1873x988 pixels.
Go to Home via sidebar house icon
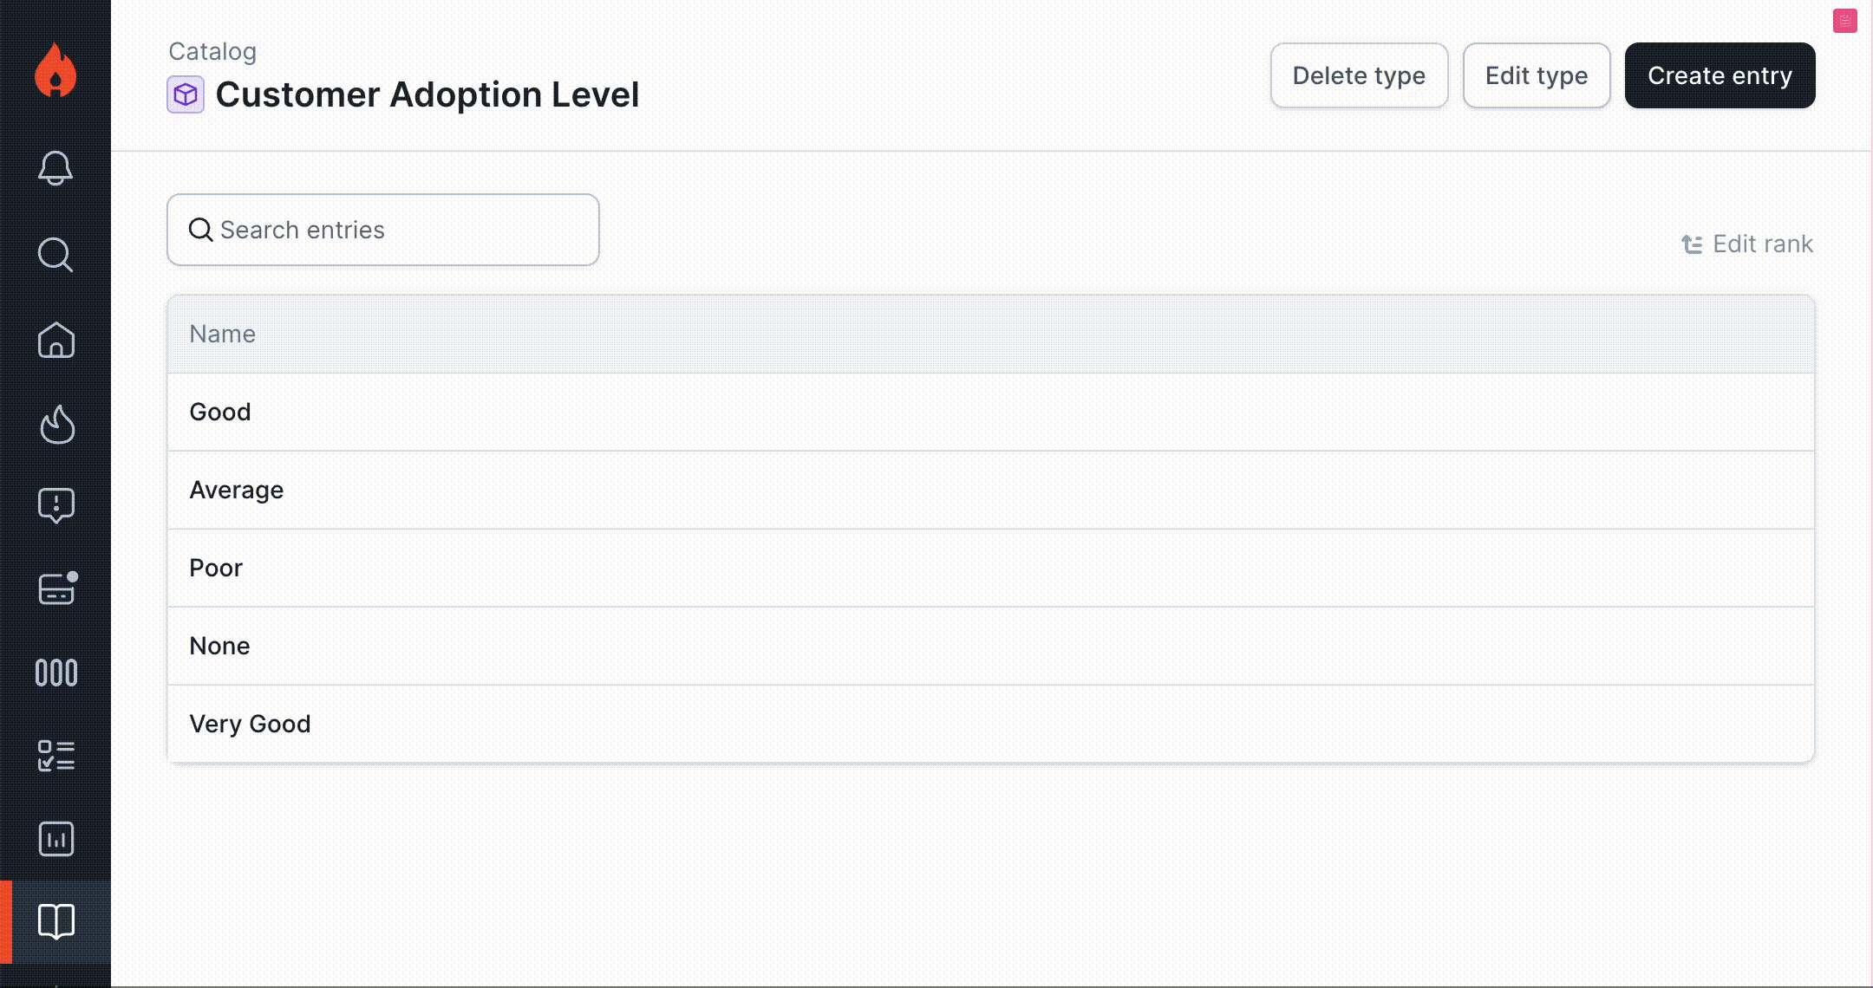[x=55, y=340]
